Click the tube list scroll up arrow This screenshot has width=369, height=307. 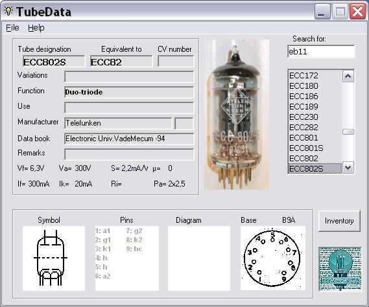pos(348,76)
